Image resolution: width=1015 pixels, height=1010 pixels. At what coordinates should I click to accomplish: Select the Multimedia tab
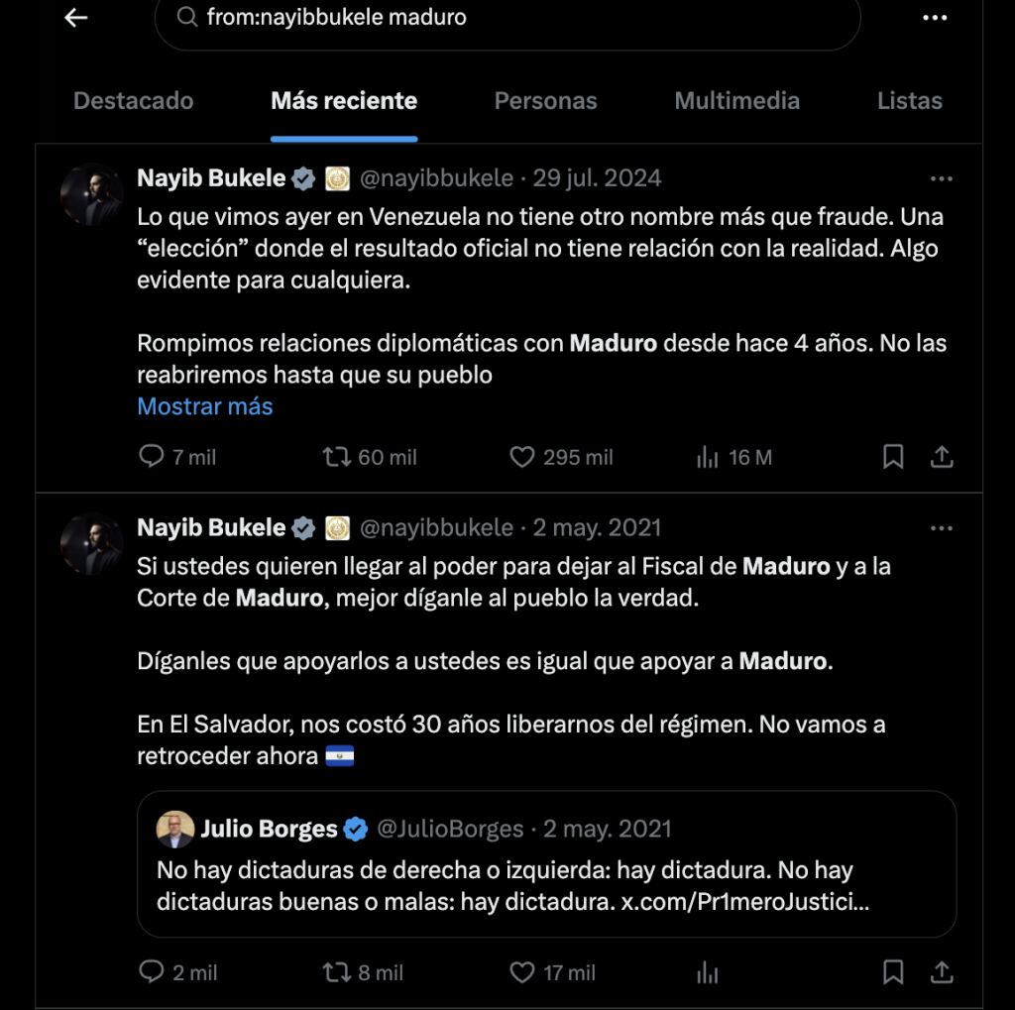736,101
